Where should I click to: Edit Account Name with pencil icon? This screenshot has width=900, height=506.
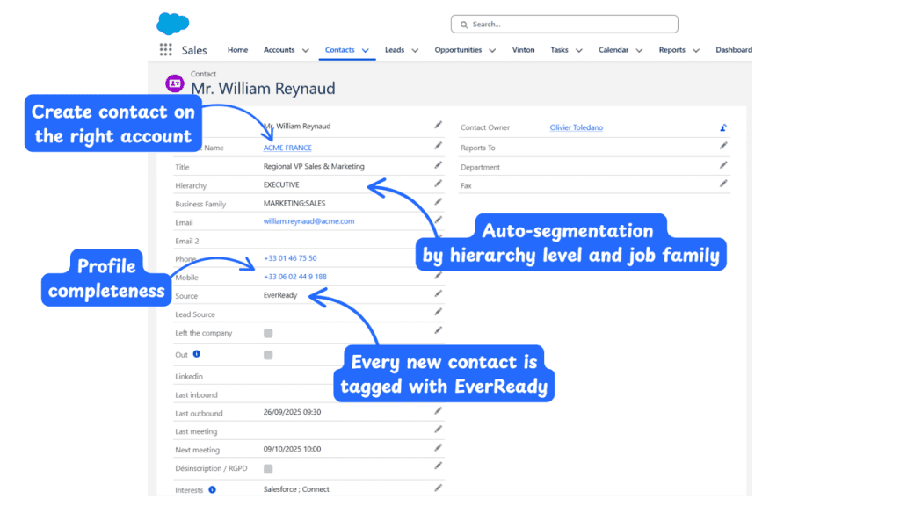(438, 146)
